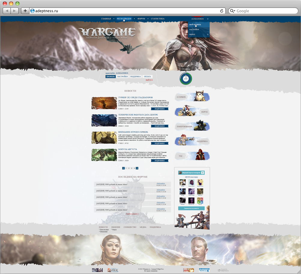Select news page 2 in pagination

point(129,168)
